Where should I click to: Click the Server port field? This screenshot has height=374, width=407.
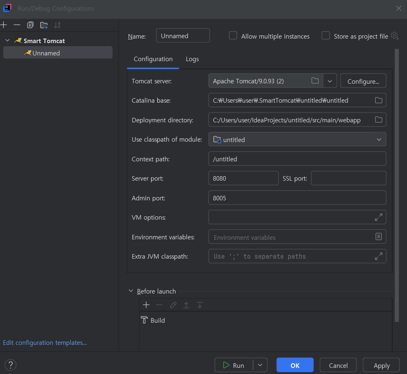(x=243, y=178)
